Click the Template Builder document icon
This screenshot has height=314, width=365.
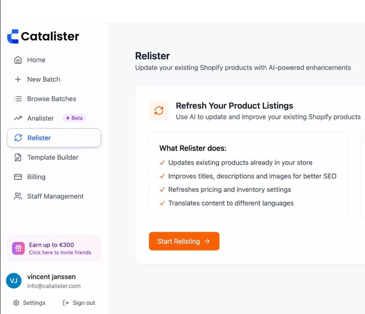coord(18,157)
